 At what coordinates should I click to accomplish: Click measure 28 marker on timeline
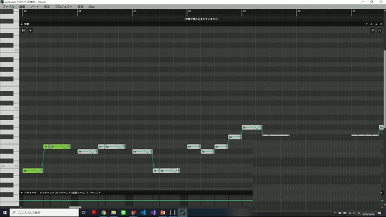tap(189, 11)
